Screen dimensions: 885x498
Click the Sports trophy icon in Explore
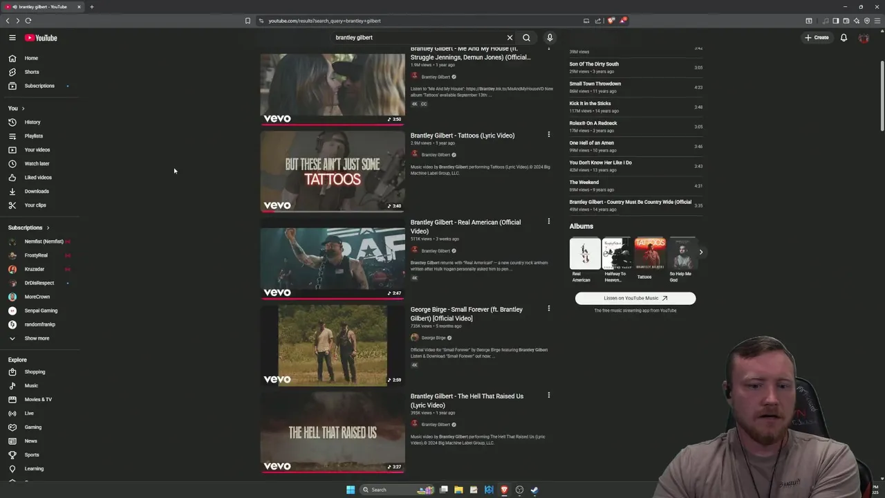[12, 455]
